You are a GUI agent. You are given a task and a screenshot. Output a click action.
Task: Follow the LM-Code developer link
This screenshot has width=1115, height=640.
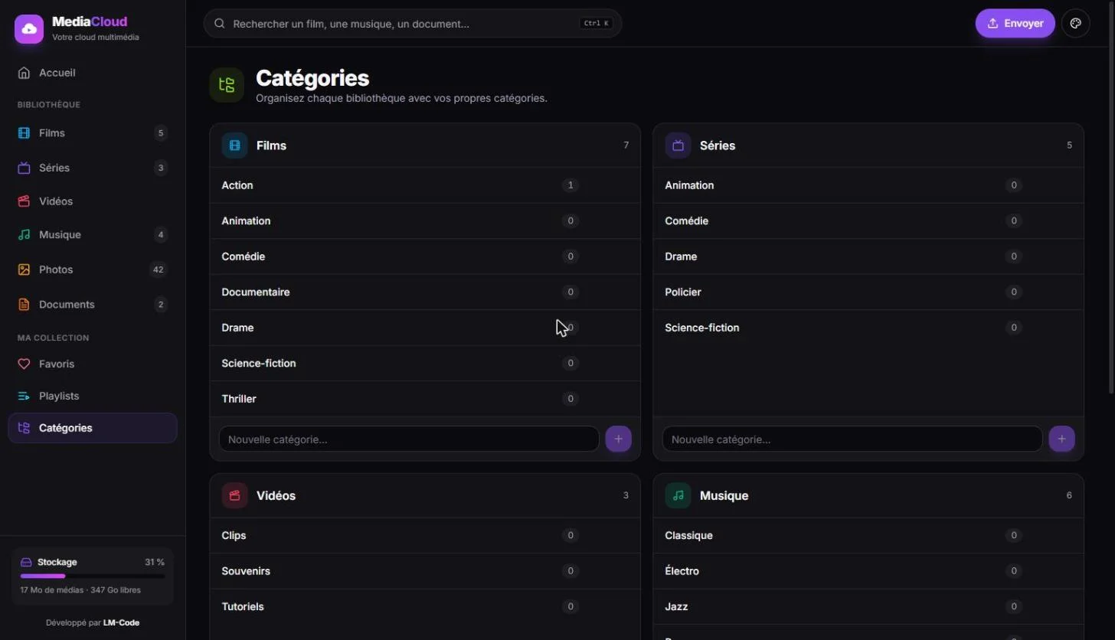point(121,622)
